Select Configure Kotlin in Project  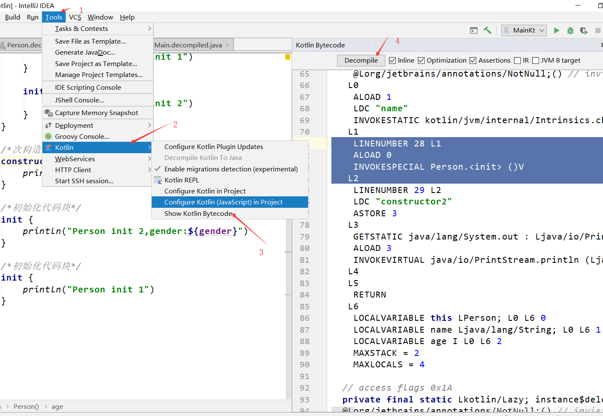(x=230, y=191)
